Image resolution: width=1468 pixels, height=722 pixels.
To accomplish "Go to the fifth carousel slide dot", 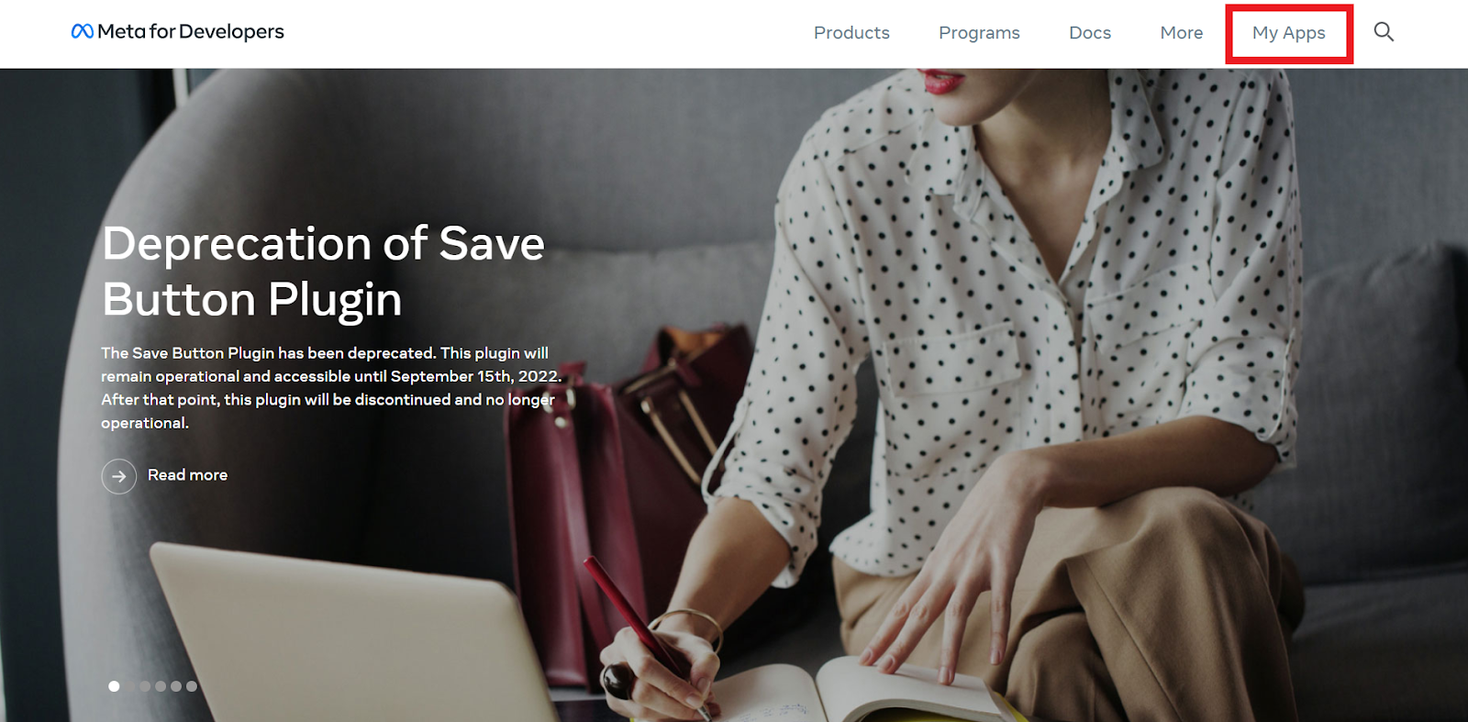I will [176, 686].
